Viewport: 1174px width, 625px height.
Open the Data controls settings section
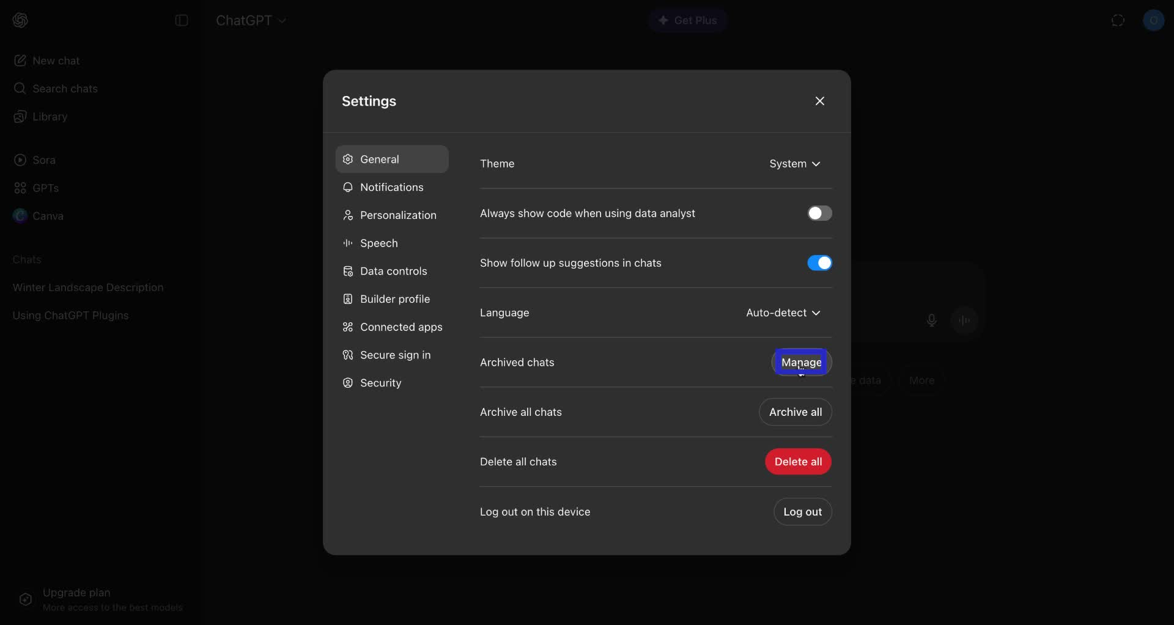(x=393, y=271)
